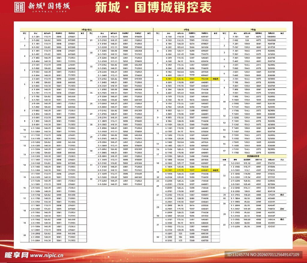Click room number cell 2-2-3202

[x=235, y=188]
